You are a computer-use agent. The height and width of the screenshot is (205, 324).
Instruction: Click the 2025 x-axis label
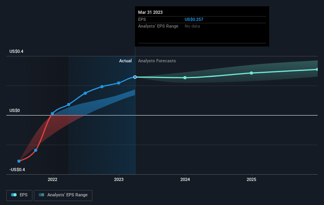pyautogui.click(x=251, y=179)
